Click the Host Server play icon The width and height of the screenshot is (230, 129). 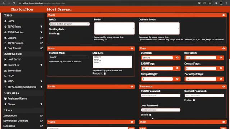(x=5, y=59)
